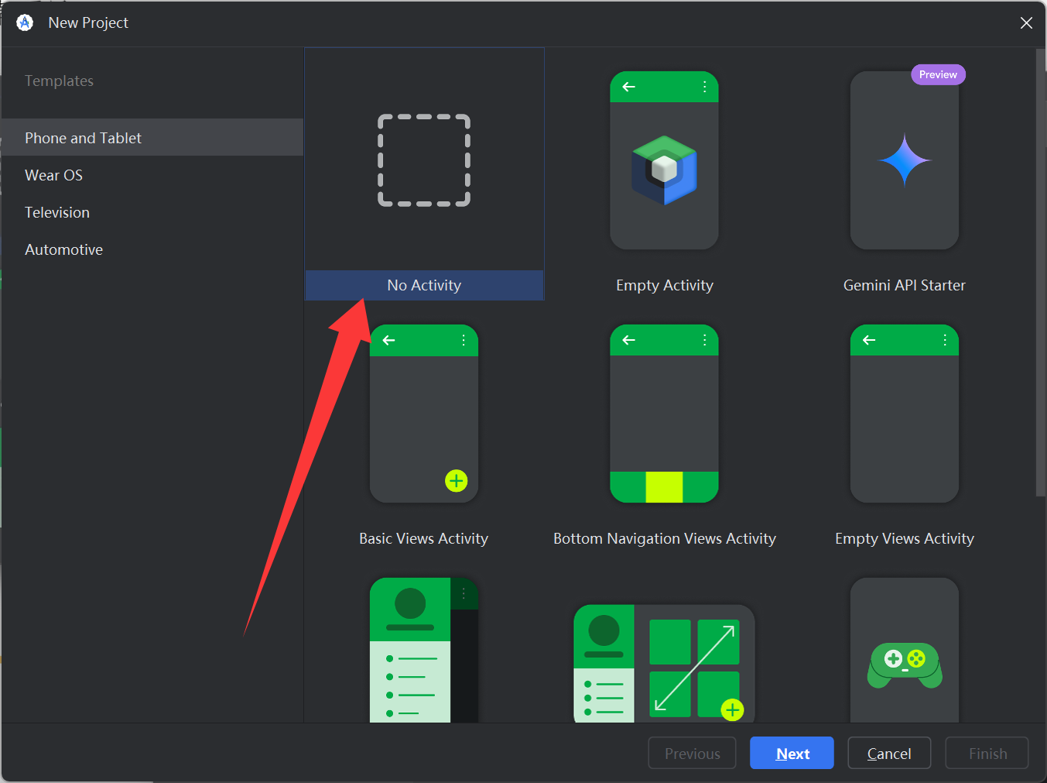Click the template list vertical scrollbar
1047x783 pixels.
point(1040,271)
